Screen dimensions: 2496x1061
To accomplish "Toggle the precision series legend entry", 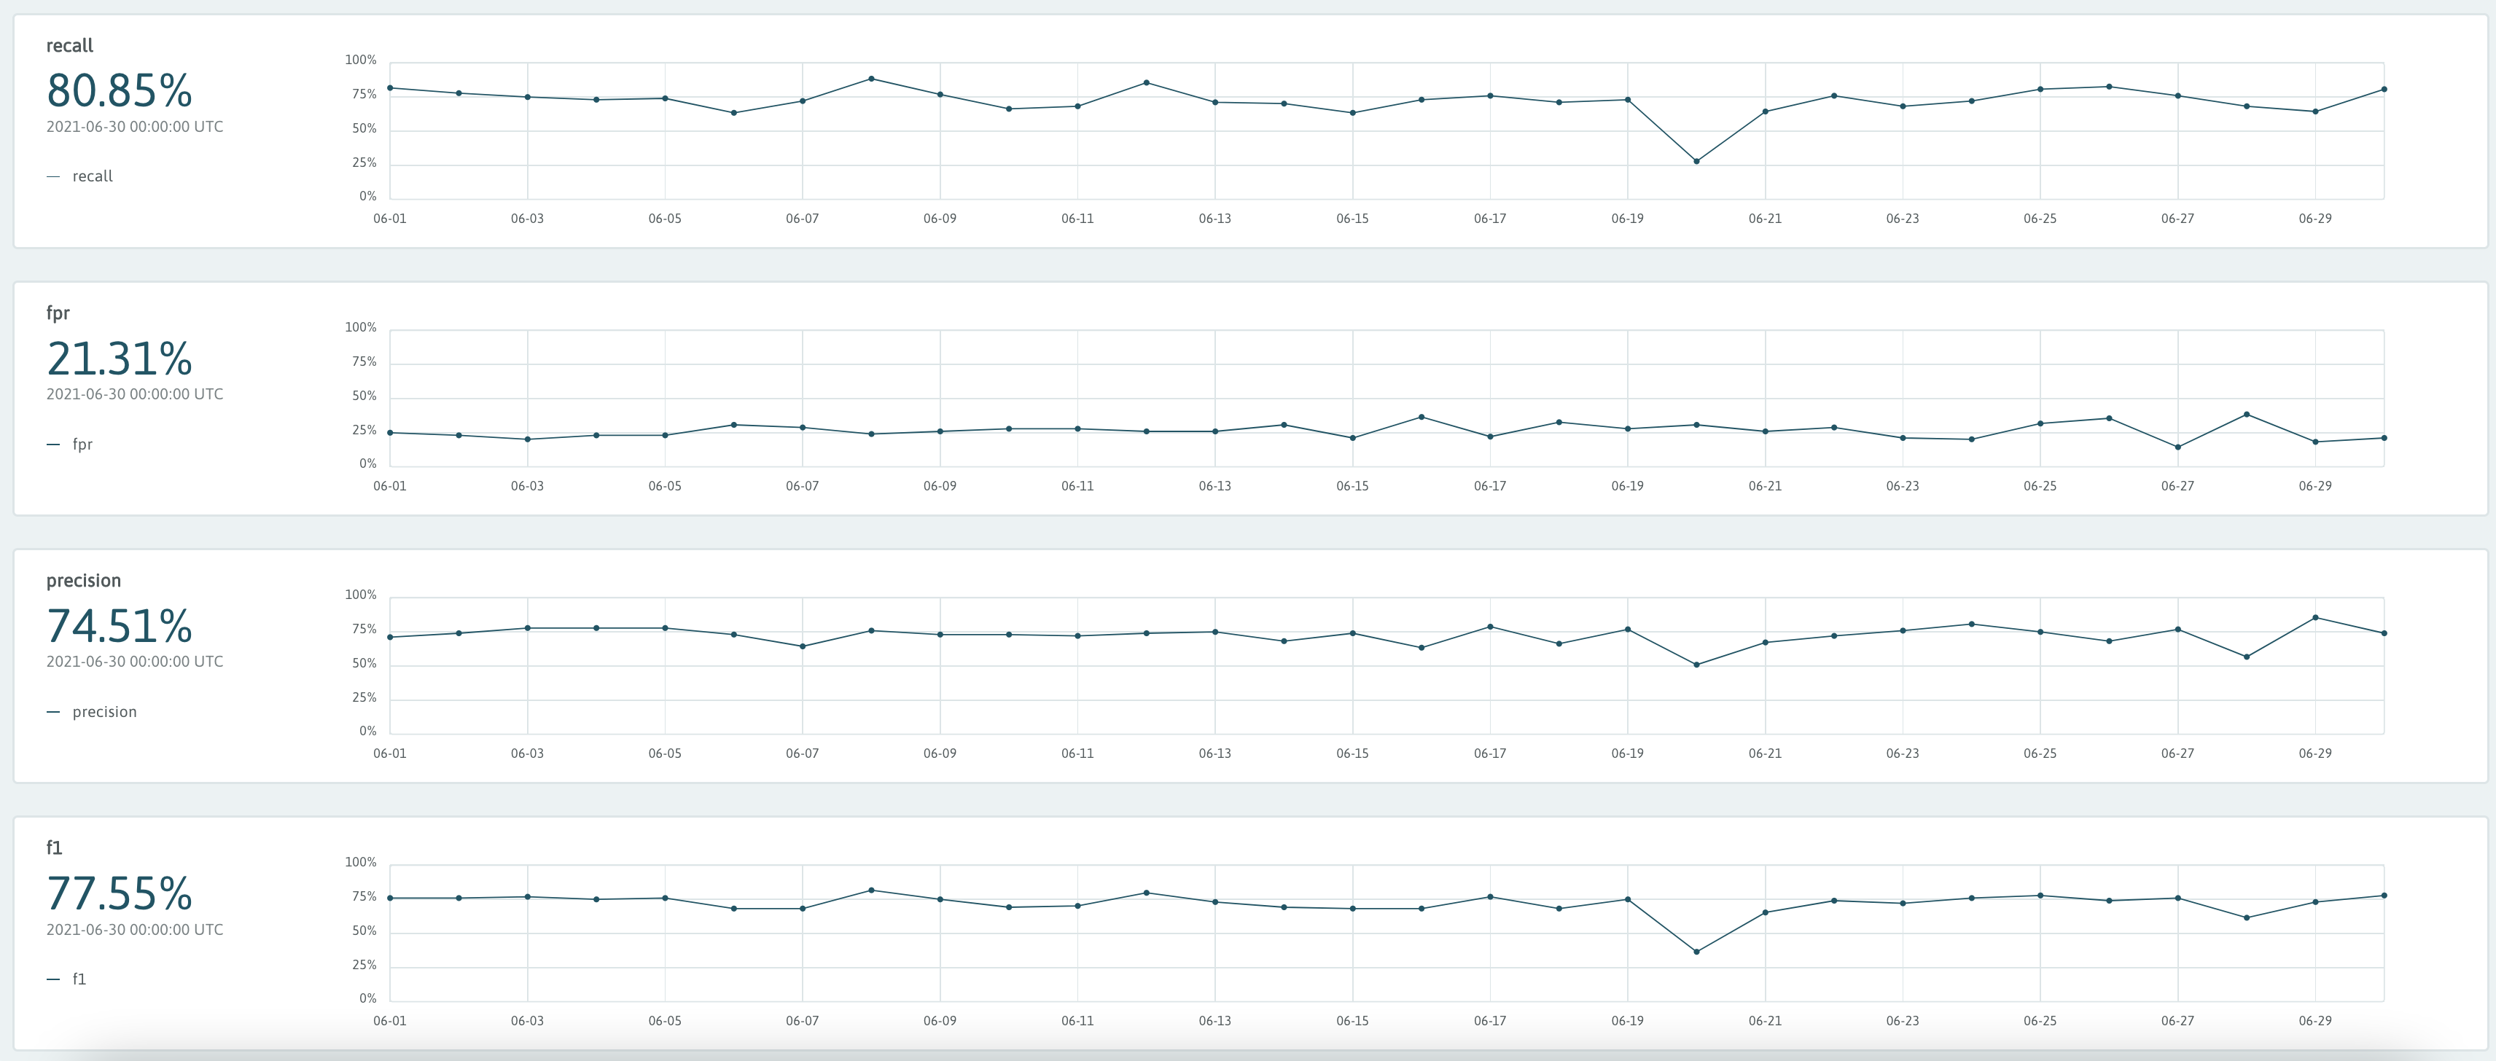I will click(x=104, y=711).
